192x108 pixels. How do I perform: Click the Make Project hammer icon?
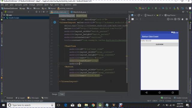pyautogui.click(x=136, y=8)
